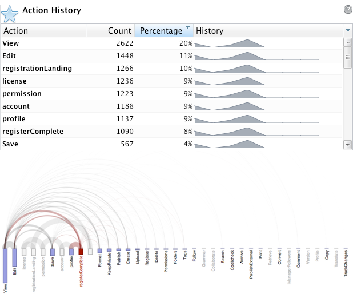Sort table by Action column header
353x294 pixels.
tap(43, 30)
